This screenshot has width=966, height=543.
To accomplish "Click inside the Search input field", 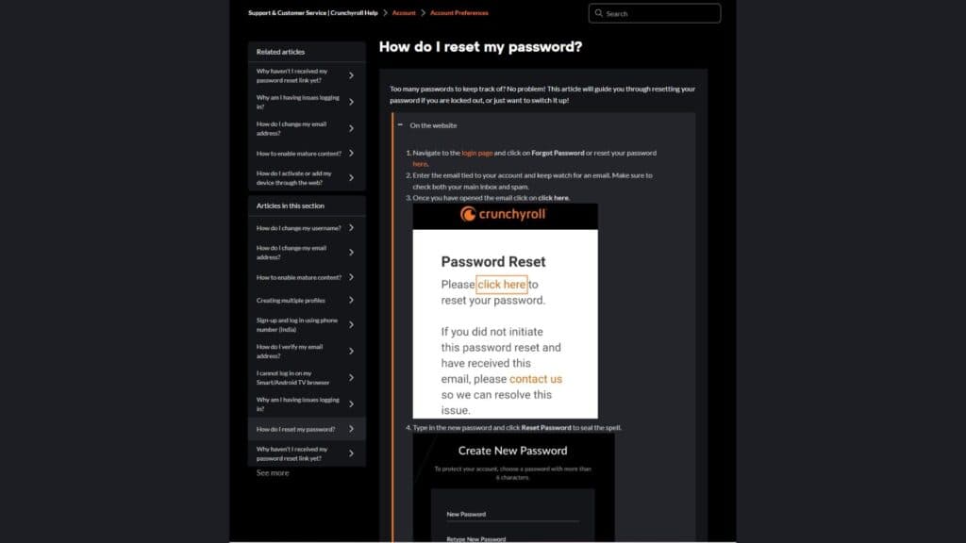I will click(x=656, y=13).
